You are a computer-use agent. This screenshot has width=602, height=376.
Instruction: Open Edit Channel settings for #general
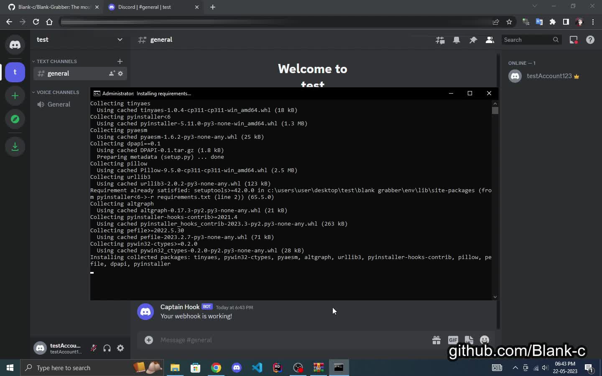120,74
